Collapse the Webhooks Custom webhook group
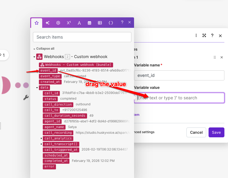The image size is (228, 178). tap(34, 57)
